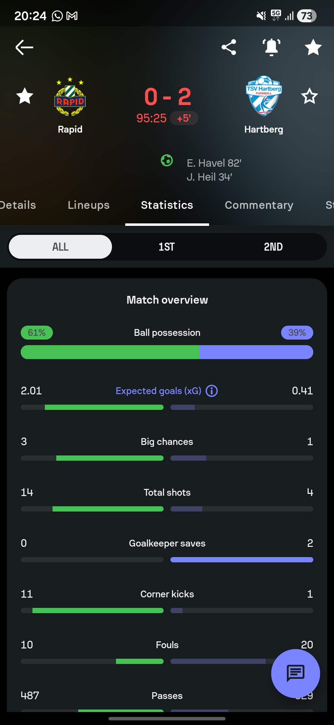Switch to the Lineups tab

click(88, 205)
